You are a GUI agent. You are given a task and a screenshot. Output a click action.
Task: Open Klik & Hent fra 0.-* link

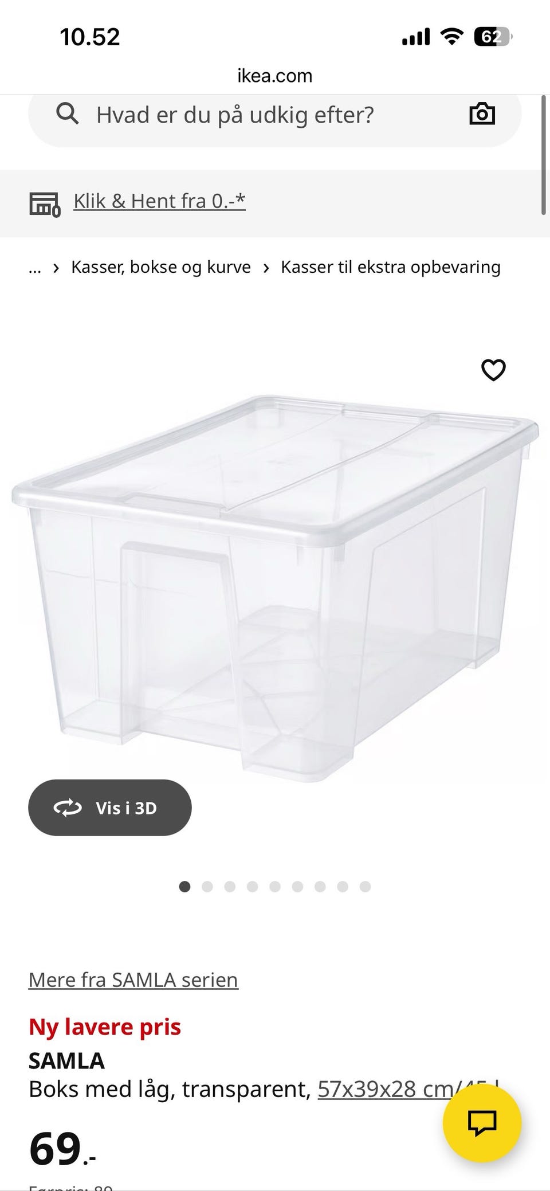point(159,201)
